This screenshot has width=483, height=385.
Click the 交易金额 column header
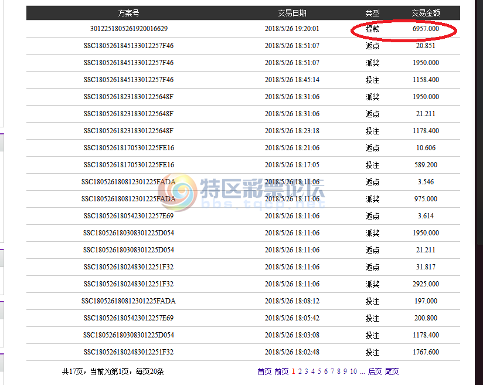(426, 13)
